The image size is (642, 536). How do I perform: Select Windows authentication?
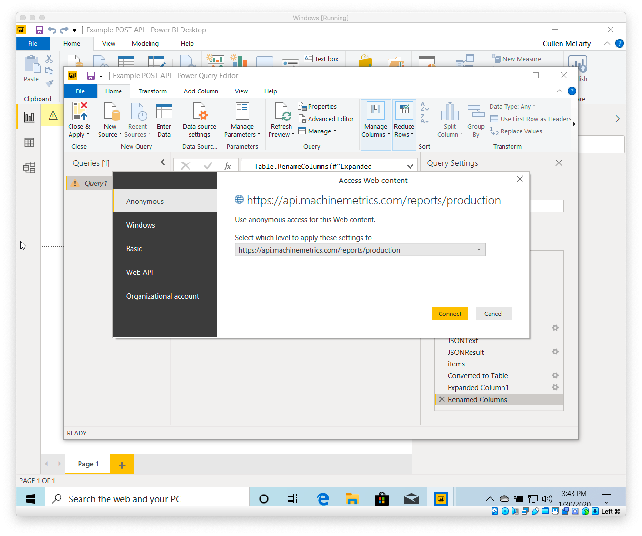[165, 225]
